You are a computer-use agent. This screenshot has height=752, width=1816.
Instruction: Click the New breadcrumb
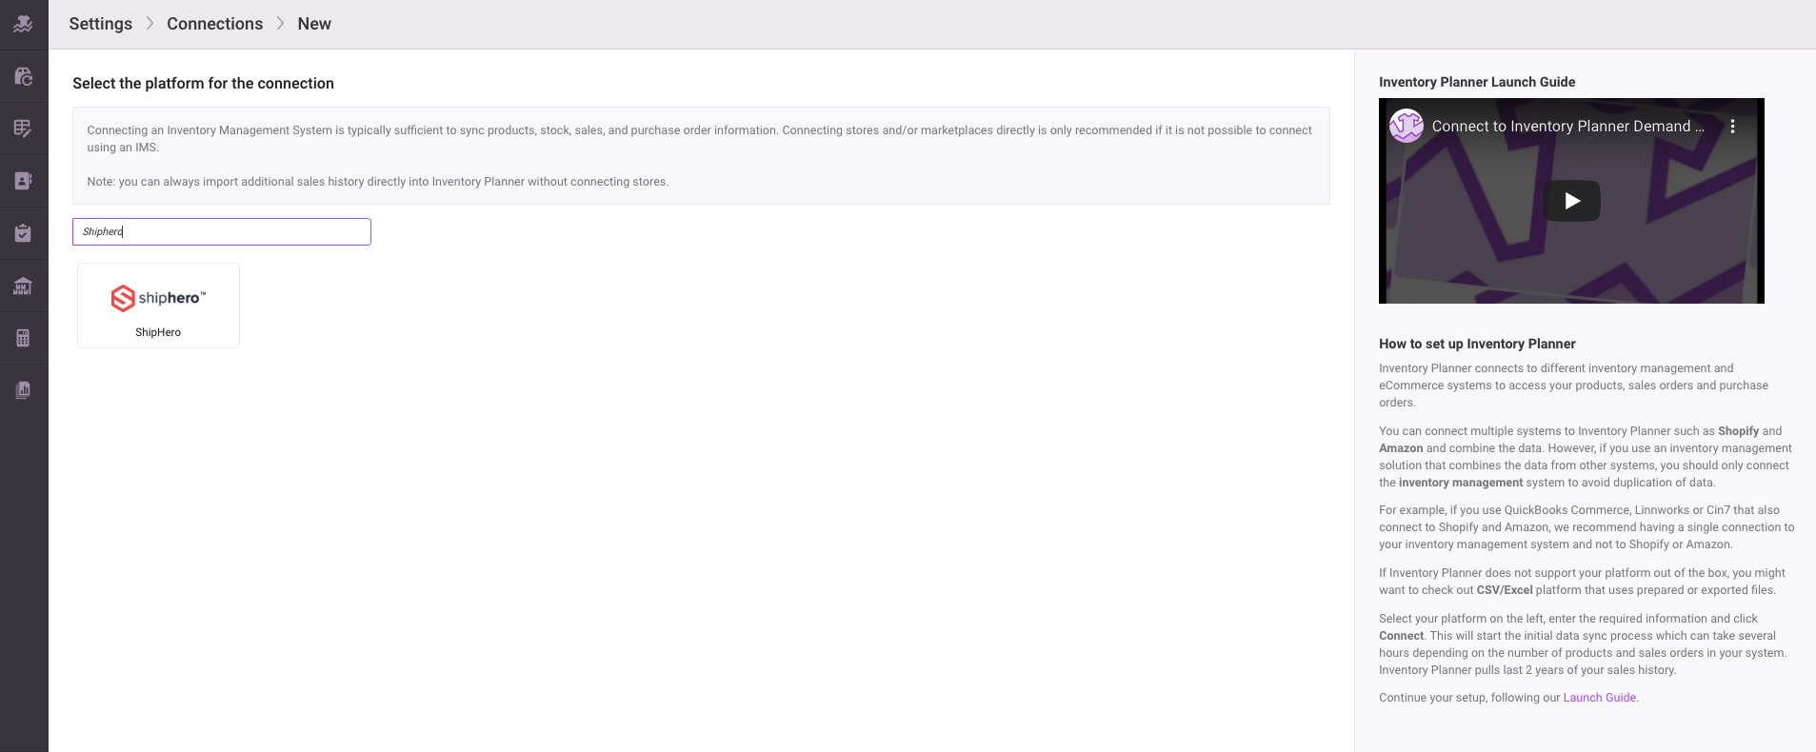pos(314,24)
